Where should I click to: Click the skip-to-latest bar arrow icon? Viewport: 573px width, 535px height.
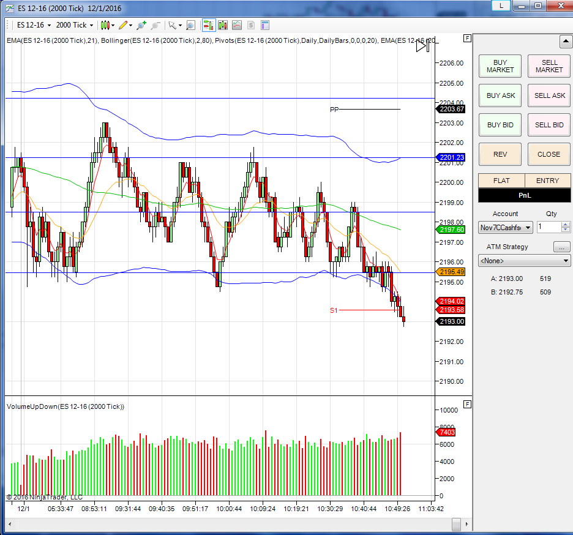tap(423, 46)
